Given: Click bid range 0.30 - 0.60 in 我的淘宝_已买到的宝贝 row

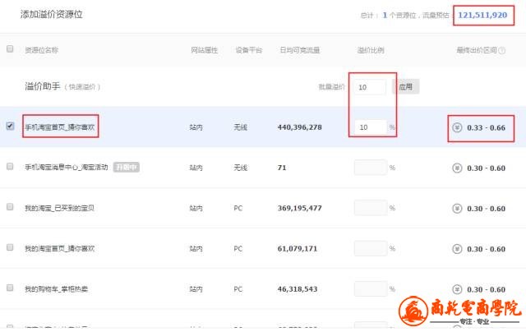Looking at the screenshot, I should 486,209.
